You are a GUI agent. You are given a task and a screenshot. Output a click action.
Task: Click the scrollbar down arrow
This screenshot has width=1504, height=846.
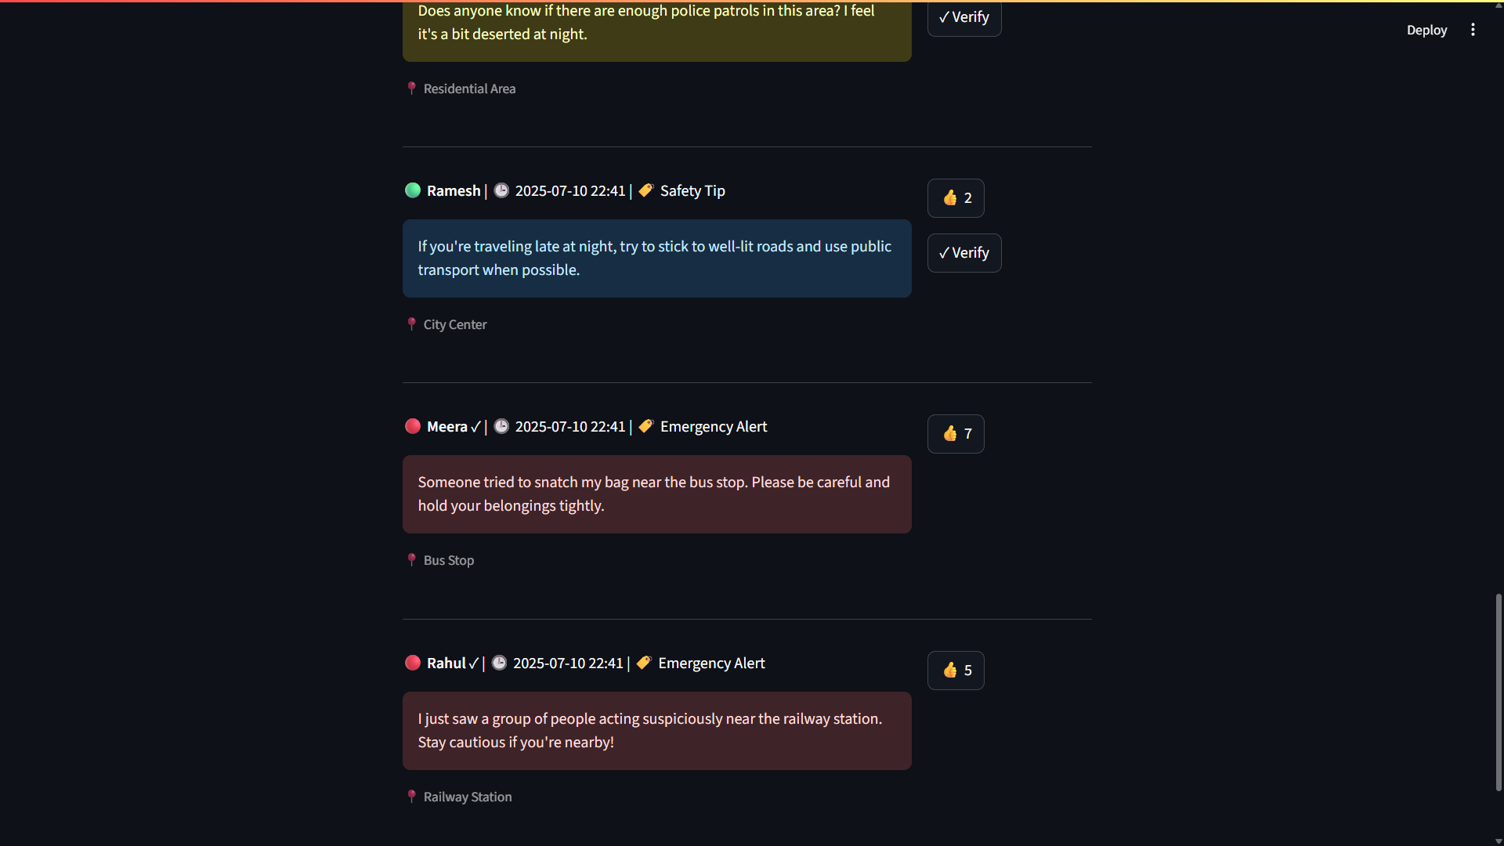(1499, 841)
